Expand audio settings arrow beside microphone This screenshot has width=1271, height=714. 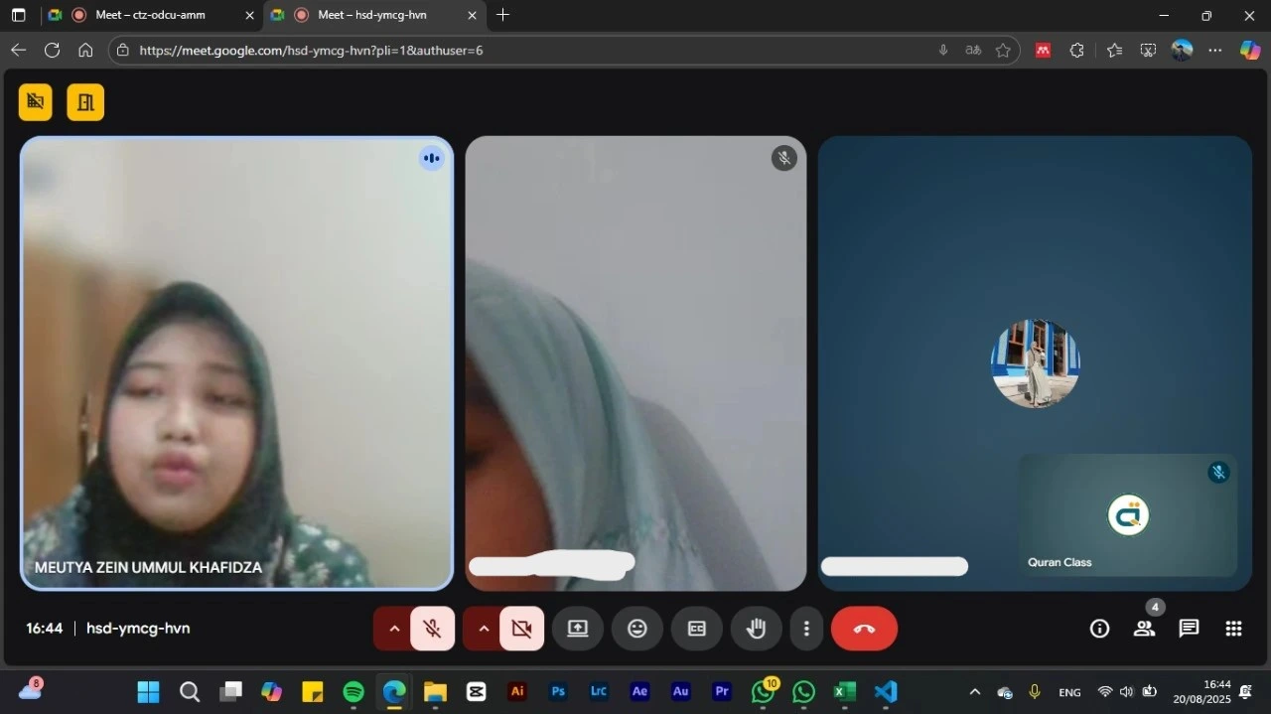tap(394, 629)
